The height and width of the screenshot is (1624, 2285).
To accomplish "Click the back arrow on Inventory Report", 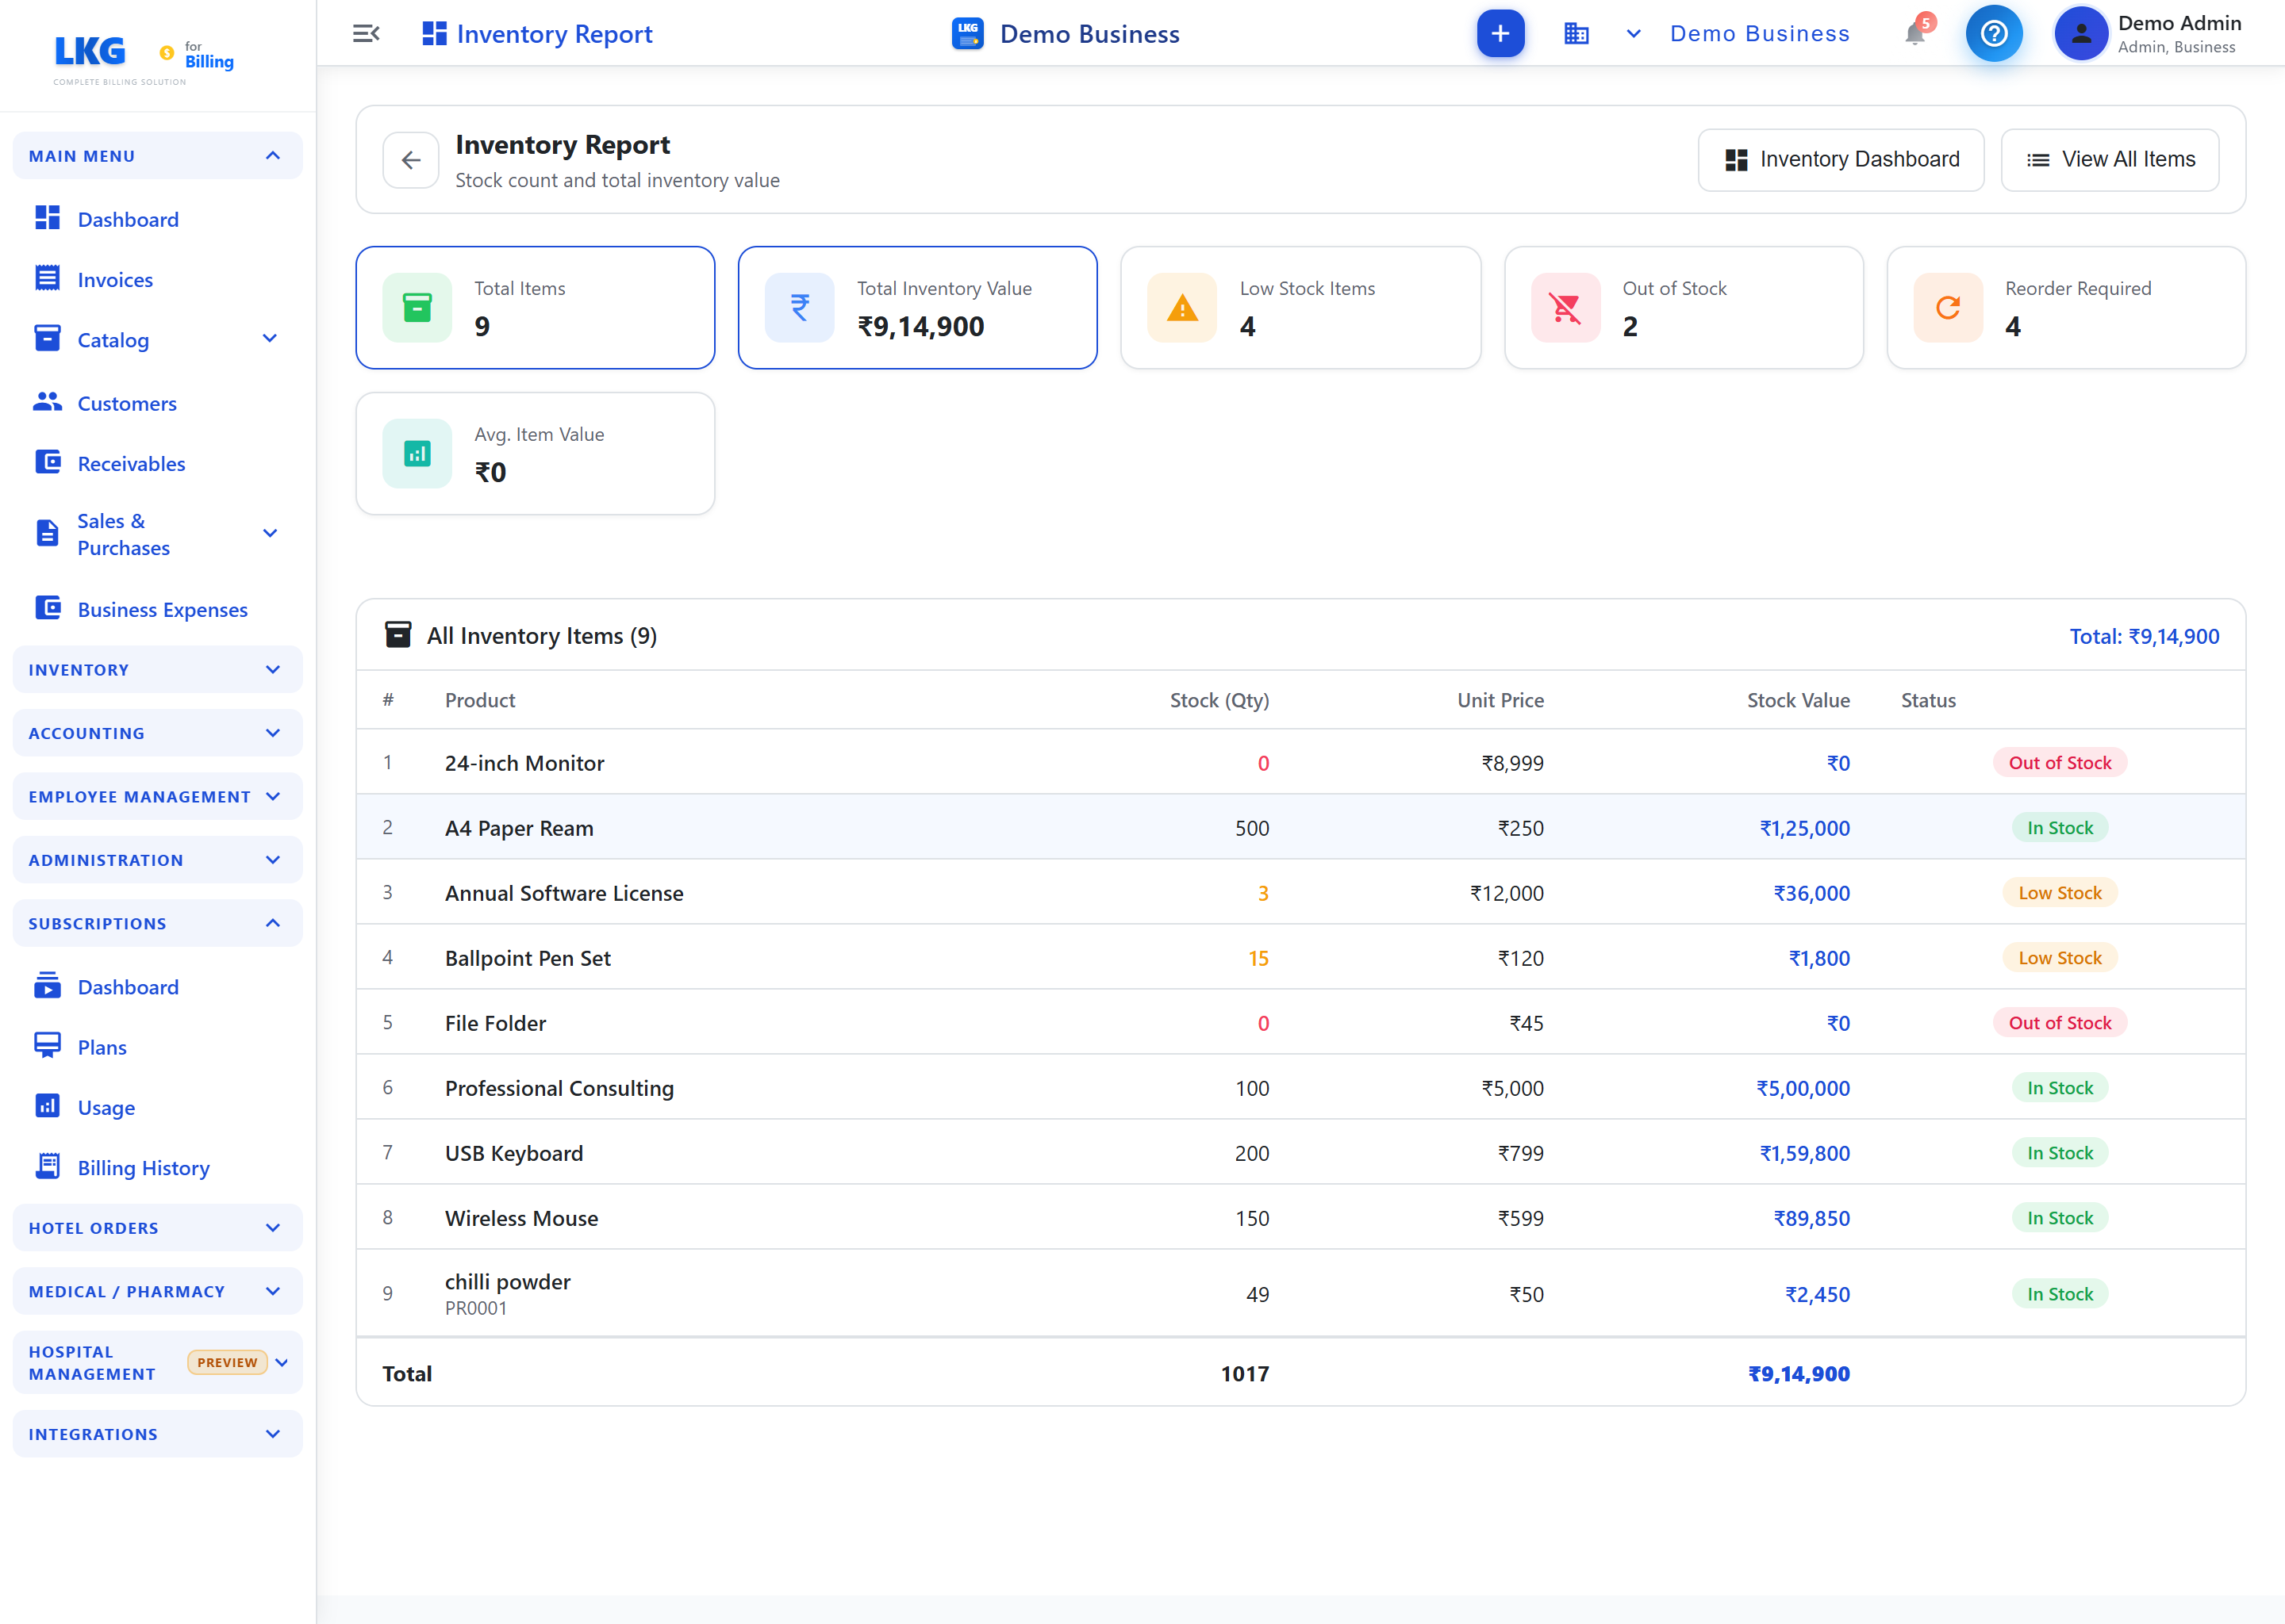I will coord(411,160).
